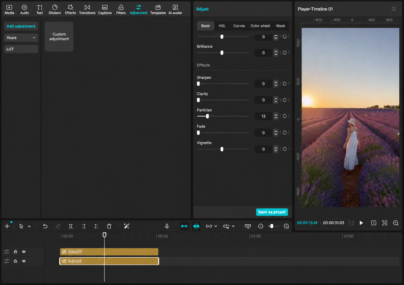Screen dimensions: 404x285
Task: Lock the Adjust2 track
Action: (x=15, y=252)
